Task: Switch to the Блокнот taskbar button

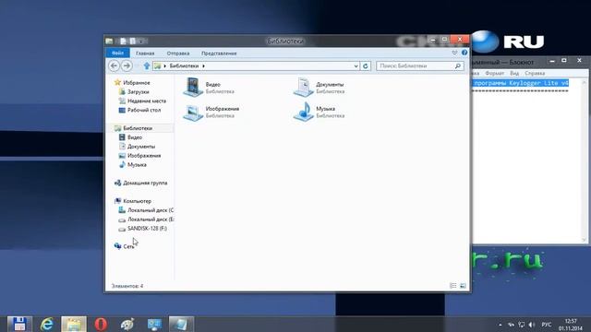Action: click(x=181, y=324)
